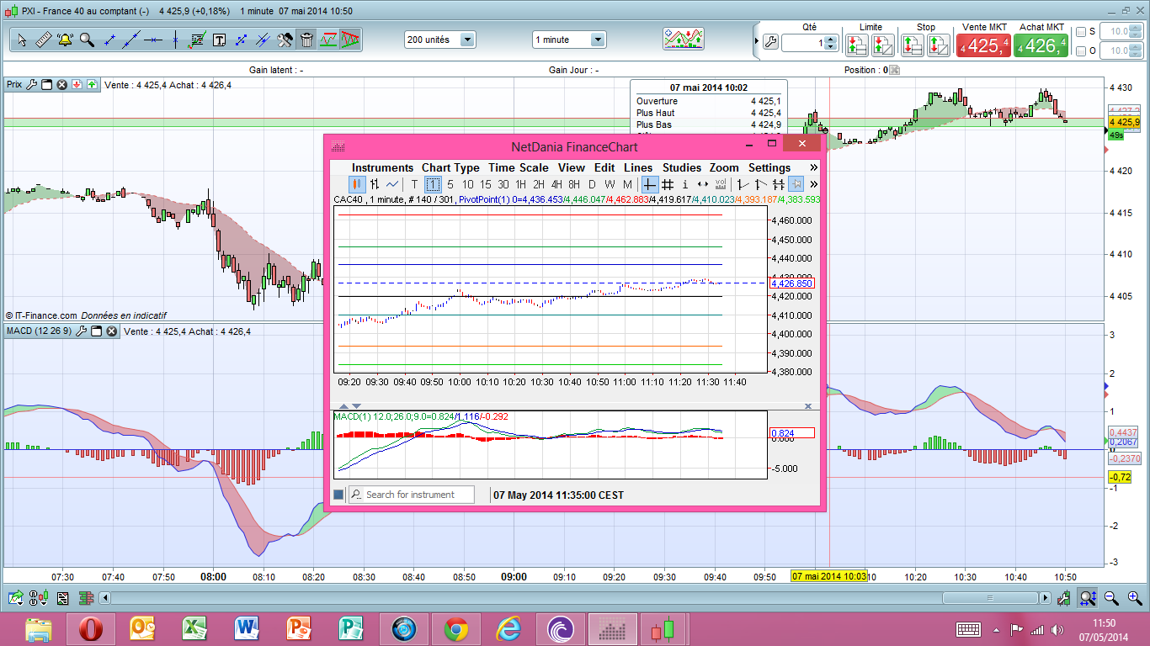Viewport: 1150px width, 646px height.
Task: Open the 200 unités dropdown
Action: [439, 40]
